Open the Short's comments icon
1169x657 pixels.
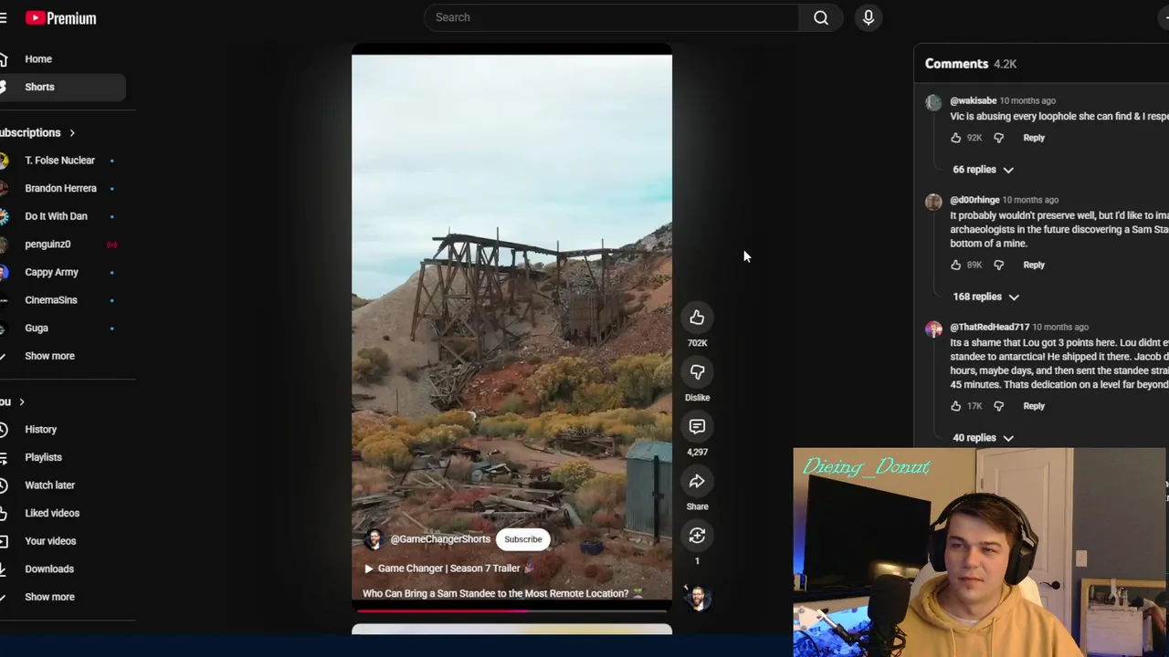[x=697, y=426]
